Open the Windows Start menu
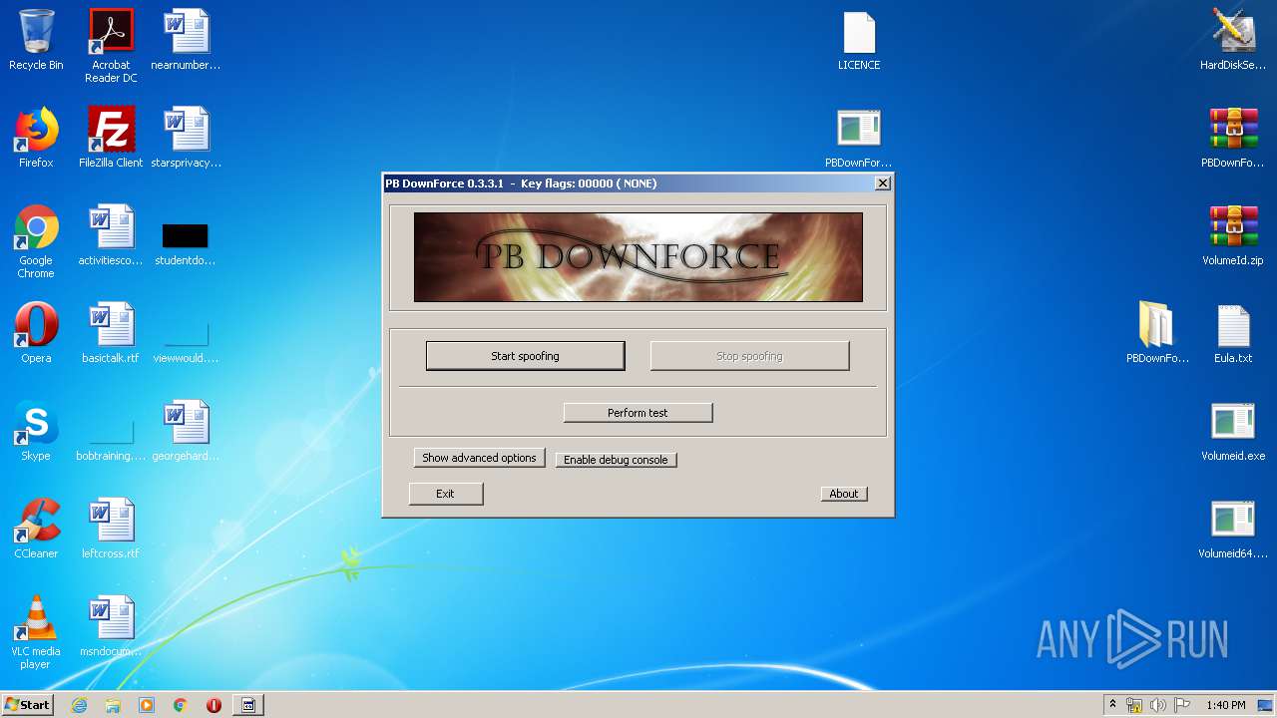The width and height of the screenshot is (1277, 718). (x=27, y=704)
